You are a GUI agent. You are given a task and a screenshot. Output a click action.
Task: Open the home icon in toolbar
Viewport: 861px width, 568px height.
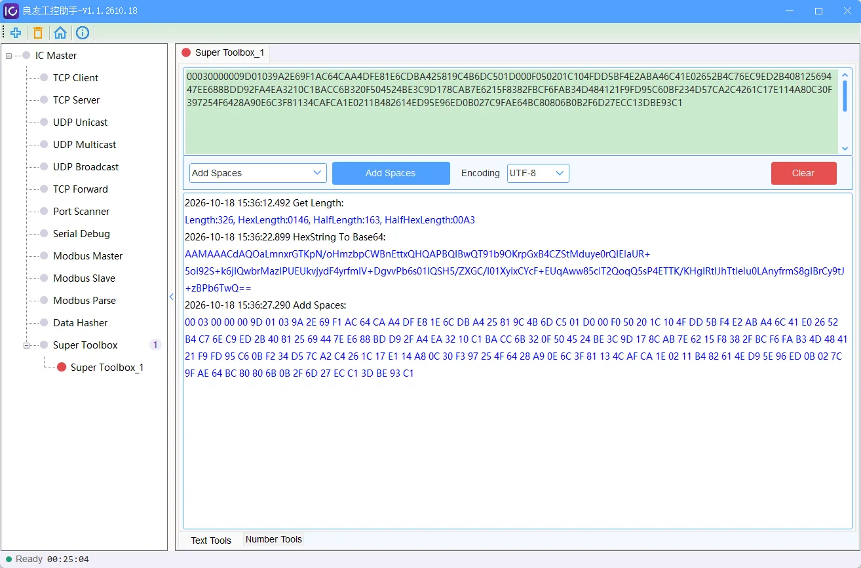click(x=60, y=33)
